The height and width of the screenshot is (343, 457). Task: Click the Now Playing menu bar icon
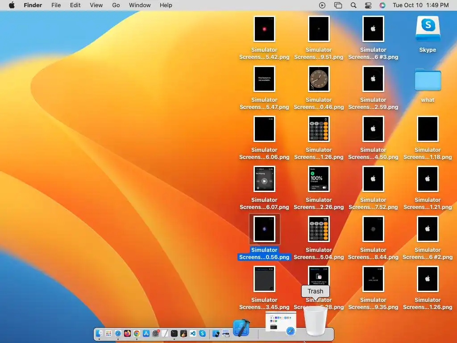pyautogui.click(x=322, y=5)
